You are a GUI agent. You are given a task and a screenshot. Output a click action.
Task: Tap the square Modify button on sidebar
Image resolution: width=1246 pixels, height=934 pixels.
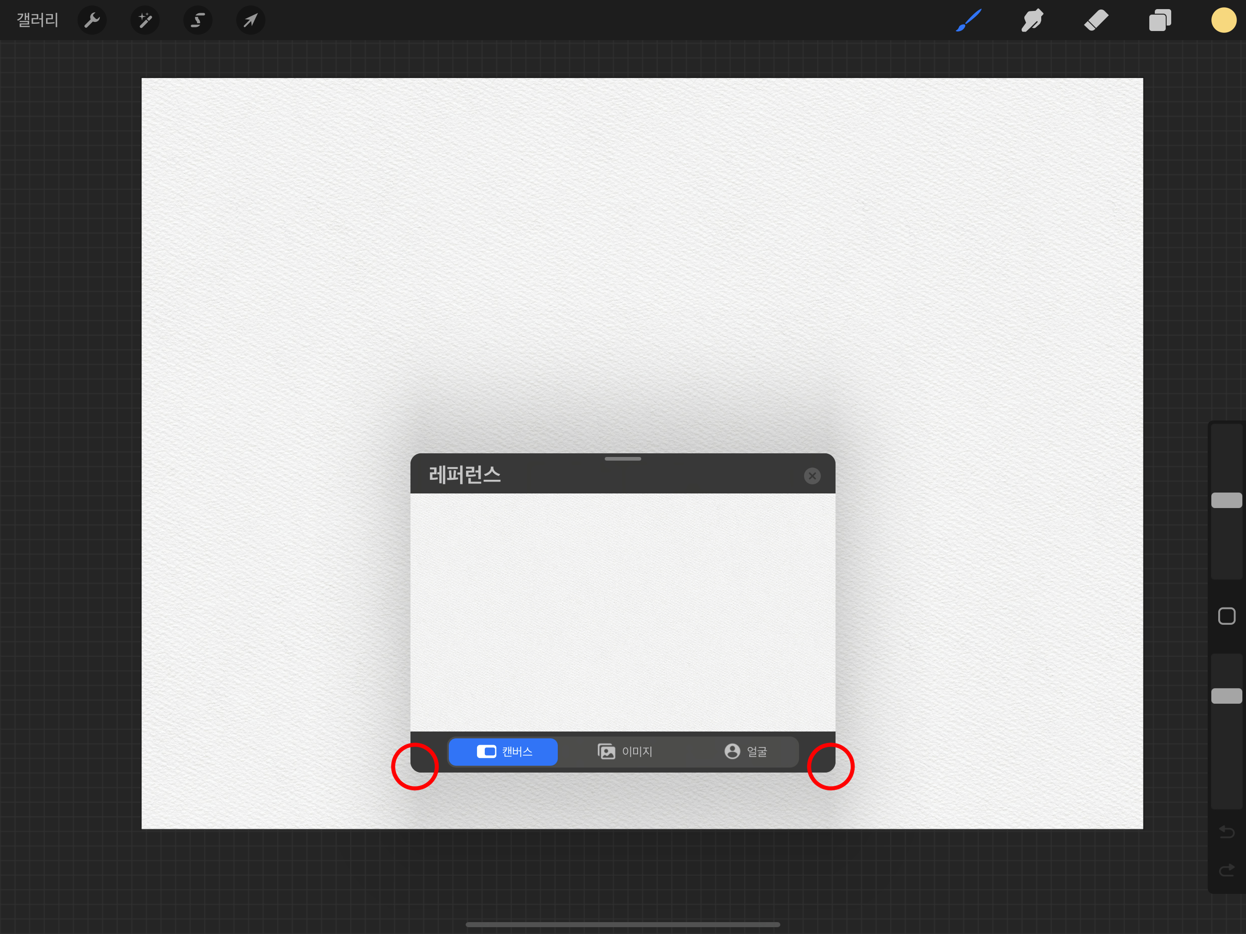click(x=1226, y=616)
